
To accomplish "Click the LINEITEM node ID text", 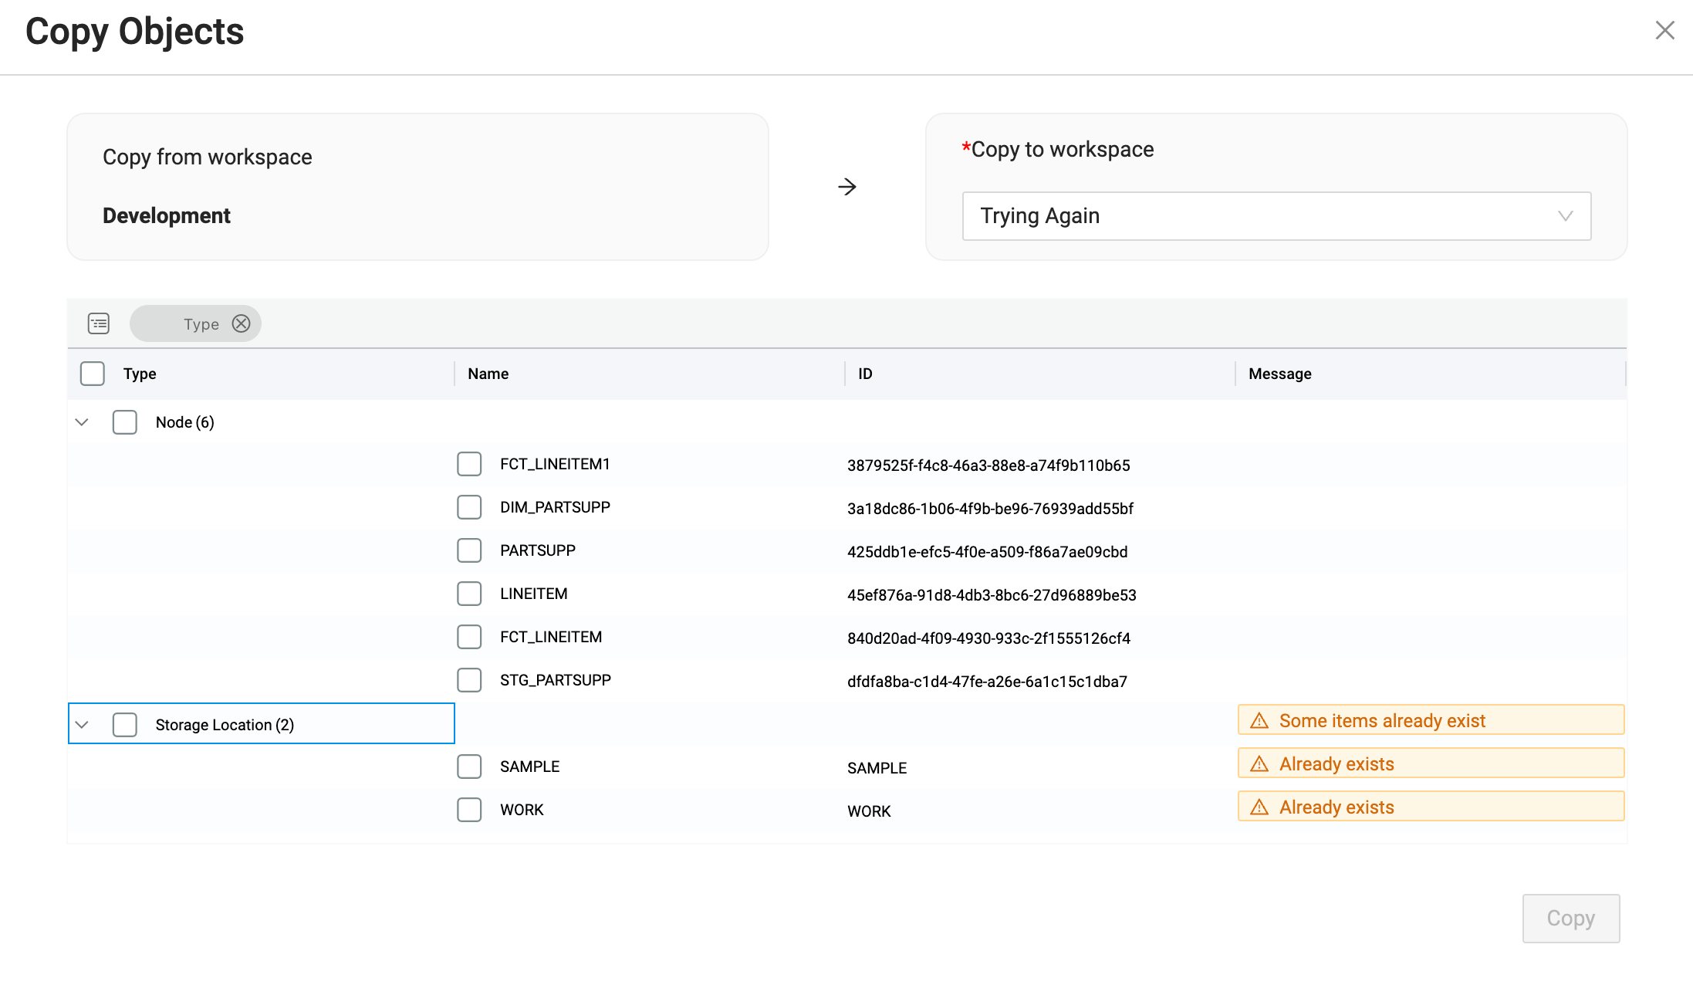I will 992,595.
